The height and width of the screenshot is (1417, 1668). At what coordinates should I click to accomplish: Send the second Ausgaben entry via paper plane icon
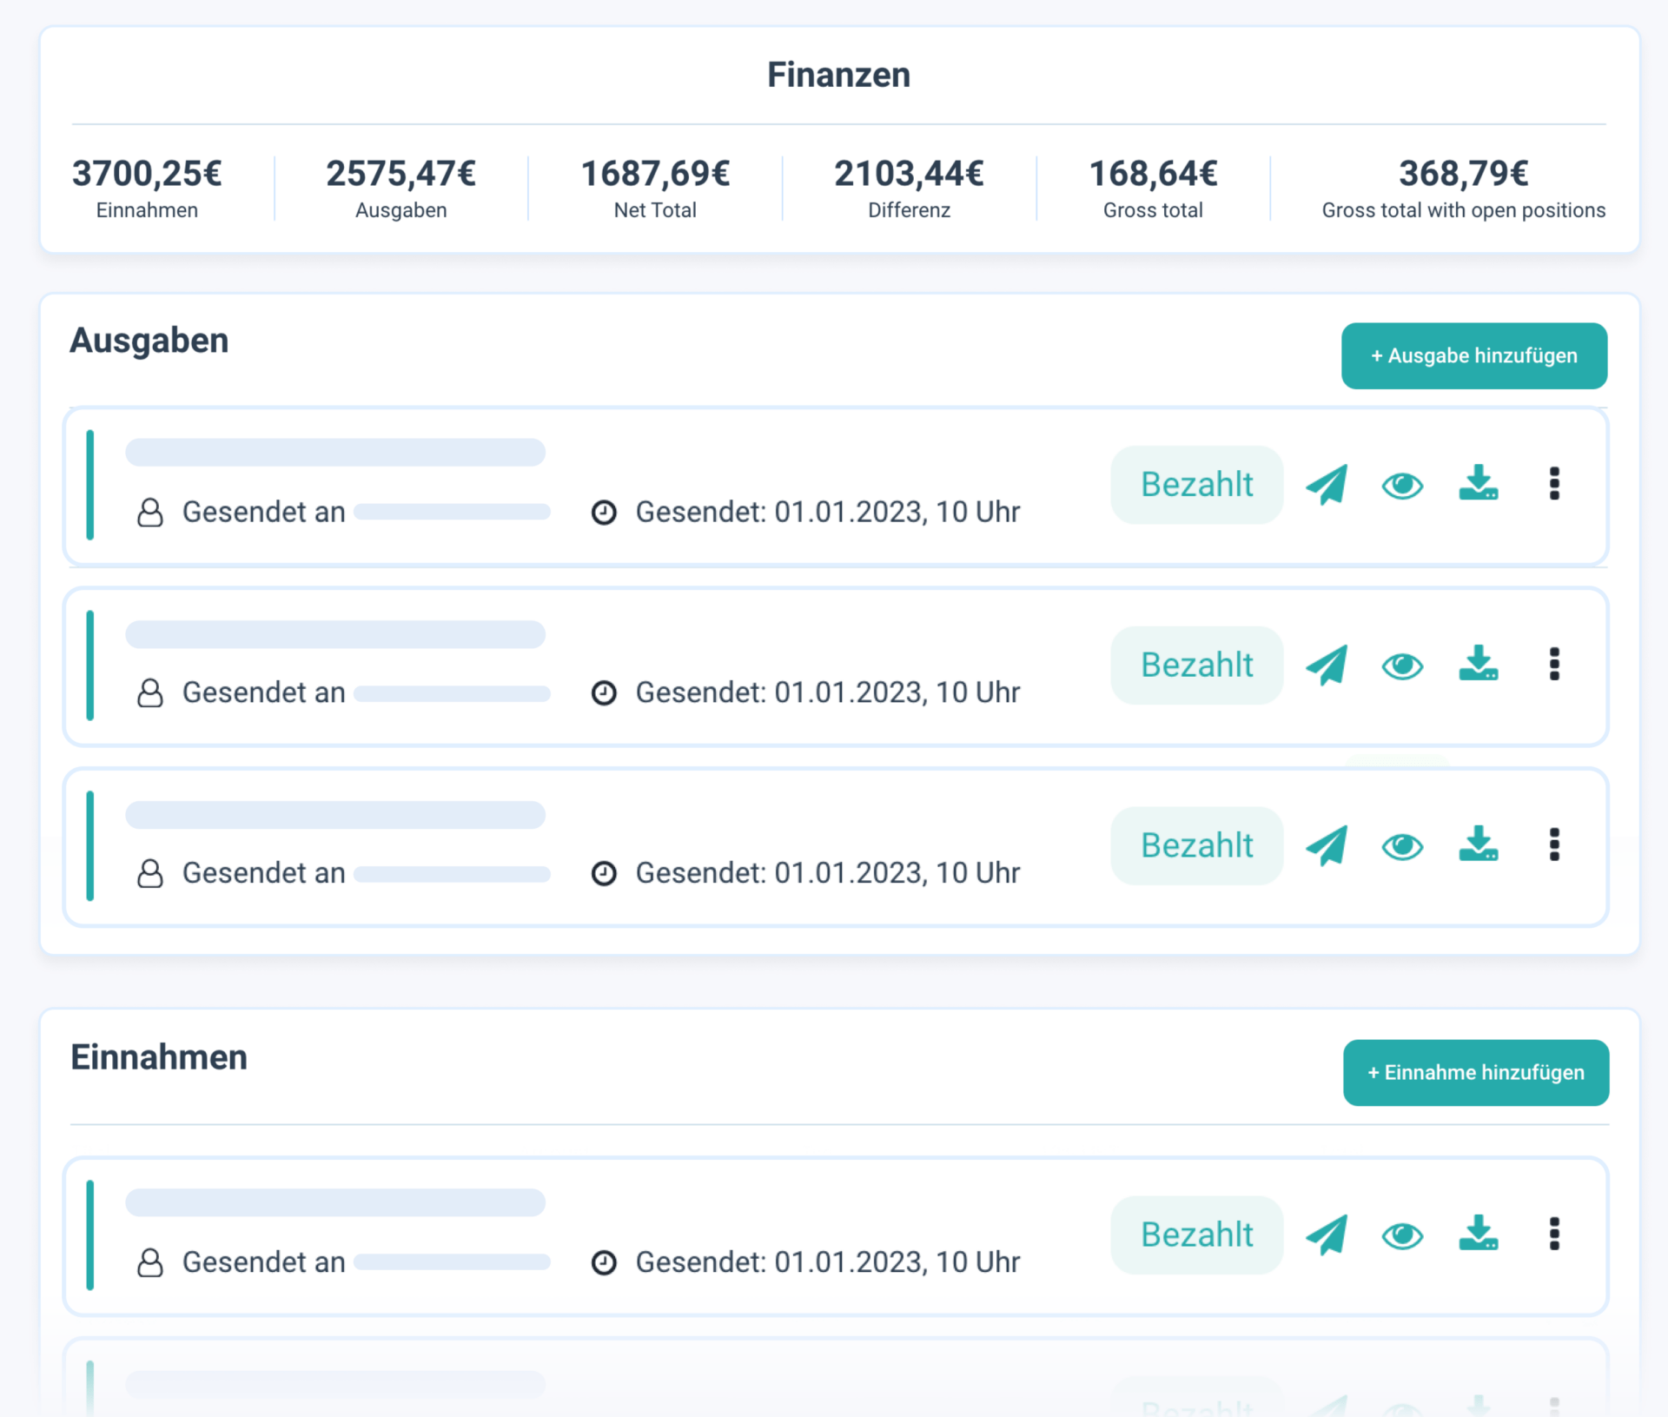point(1327,665)
